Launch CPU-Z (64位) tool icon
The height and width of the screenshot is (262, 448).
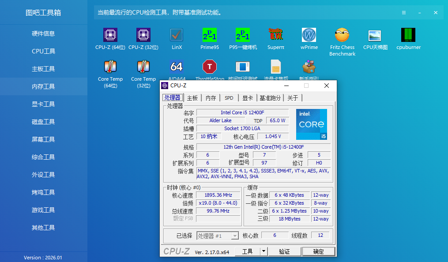pyautogui.click(x=110, y=35)
